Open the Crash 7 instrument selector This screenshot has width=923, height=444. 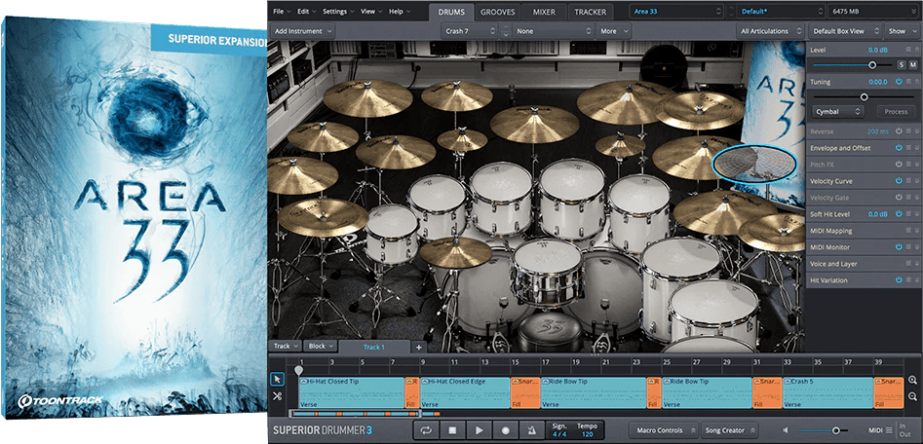[x=469, y=31]
